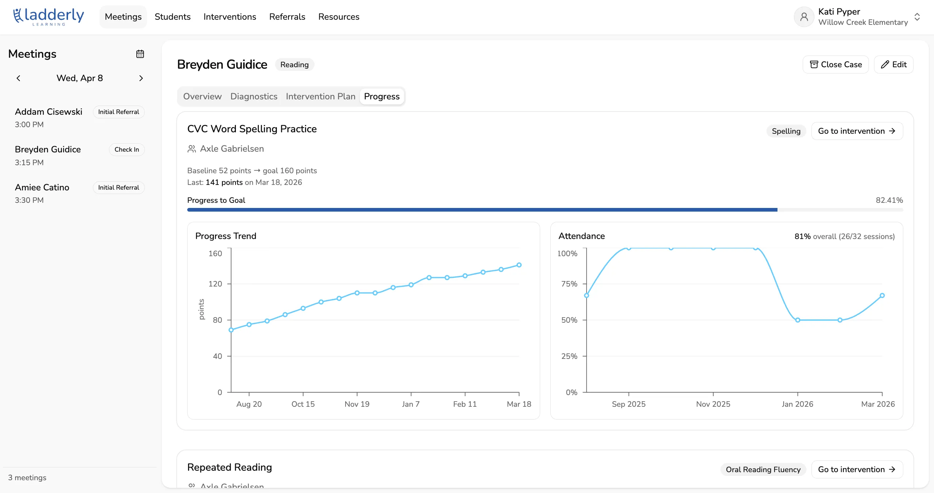
Task: Open the calendar date picker icon
Action: 140,54
